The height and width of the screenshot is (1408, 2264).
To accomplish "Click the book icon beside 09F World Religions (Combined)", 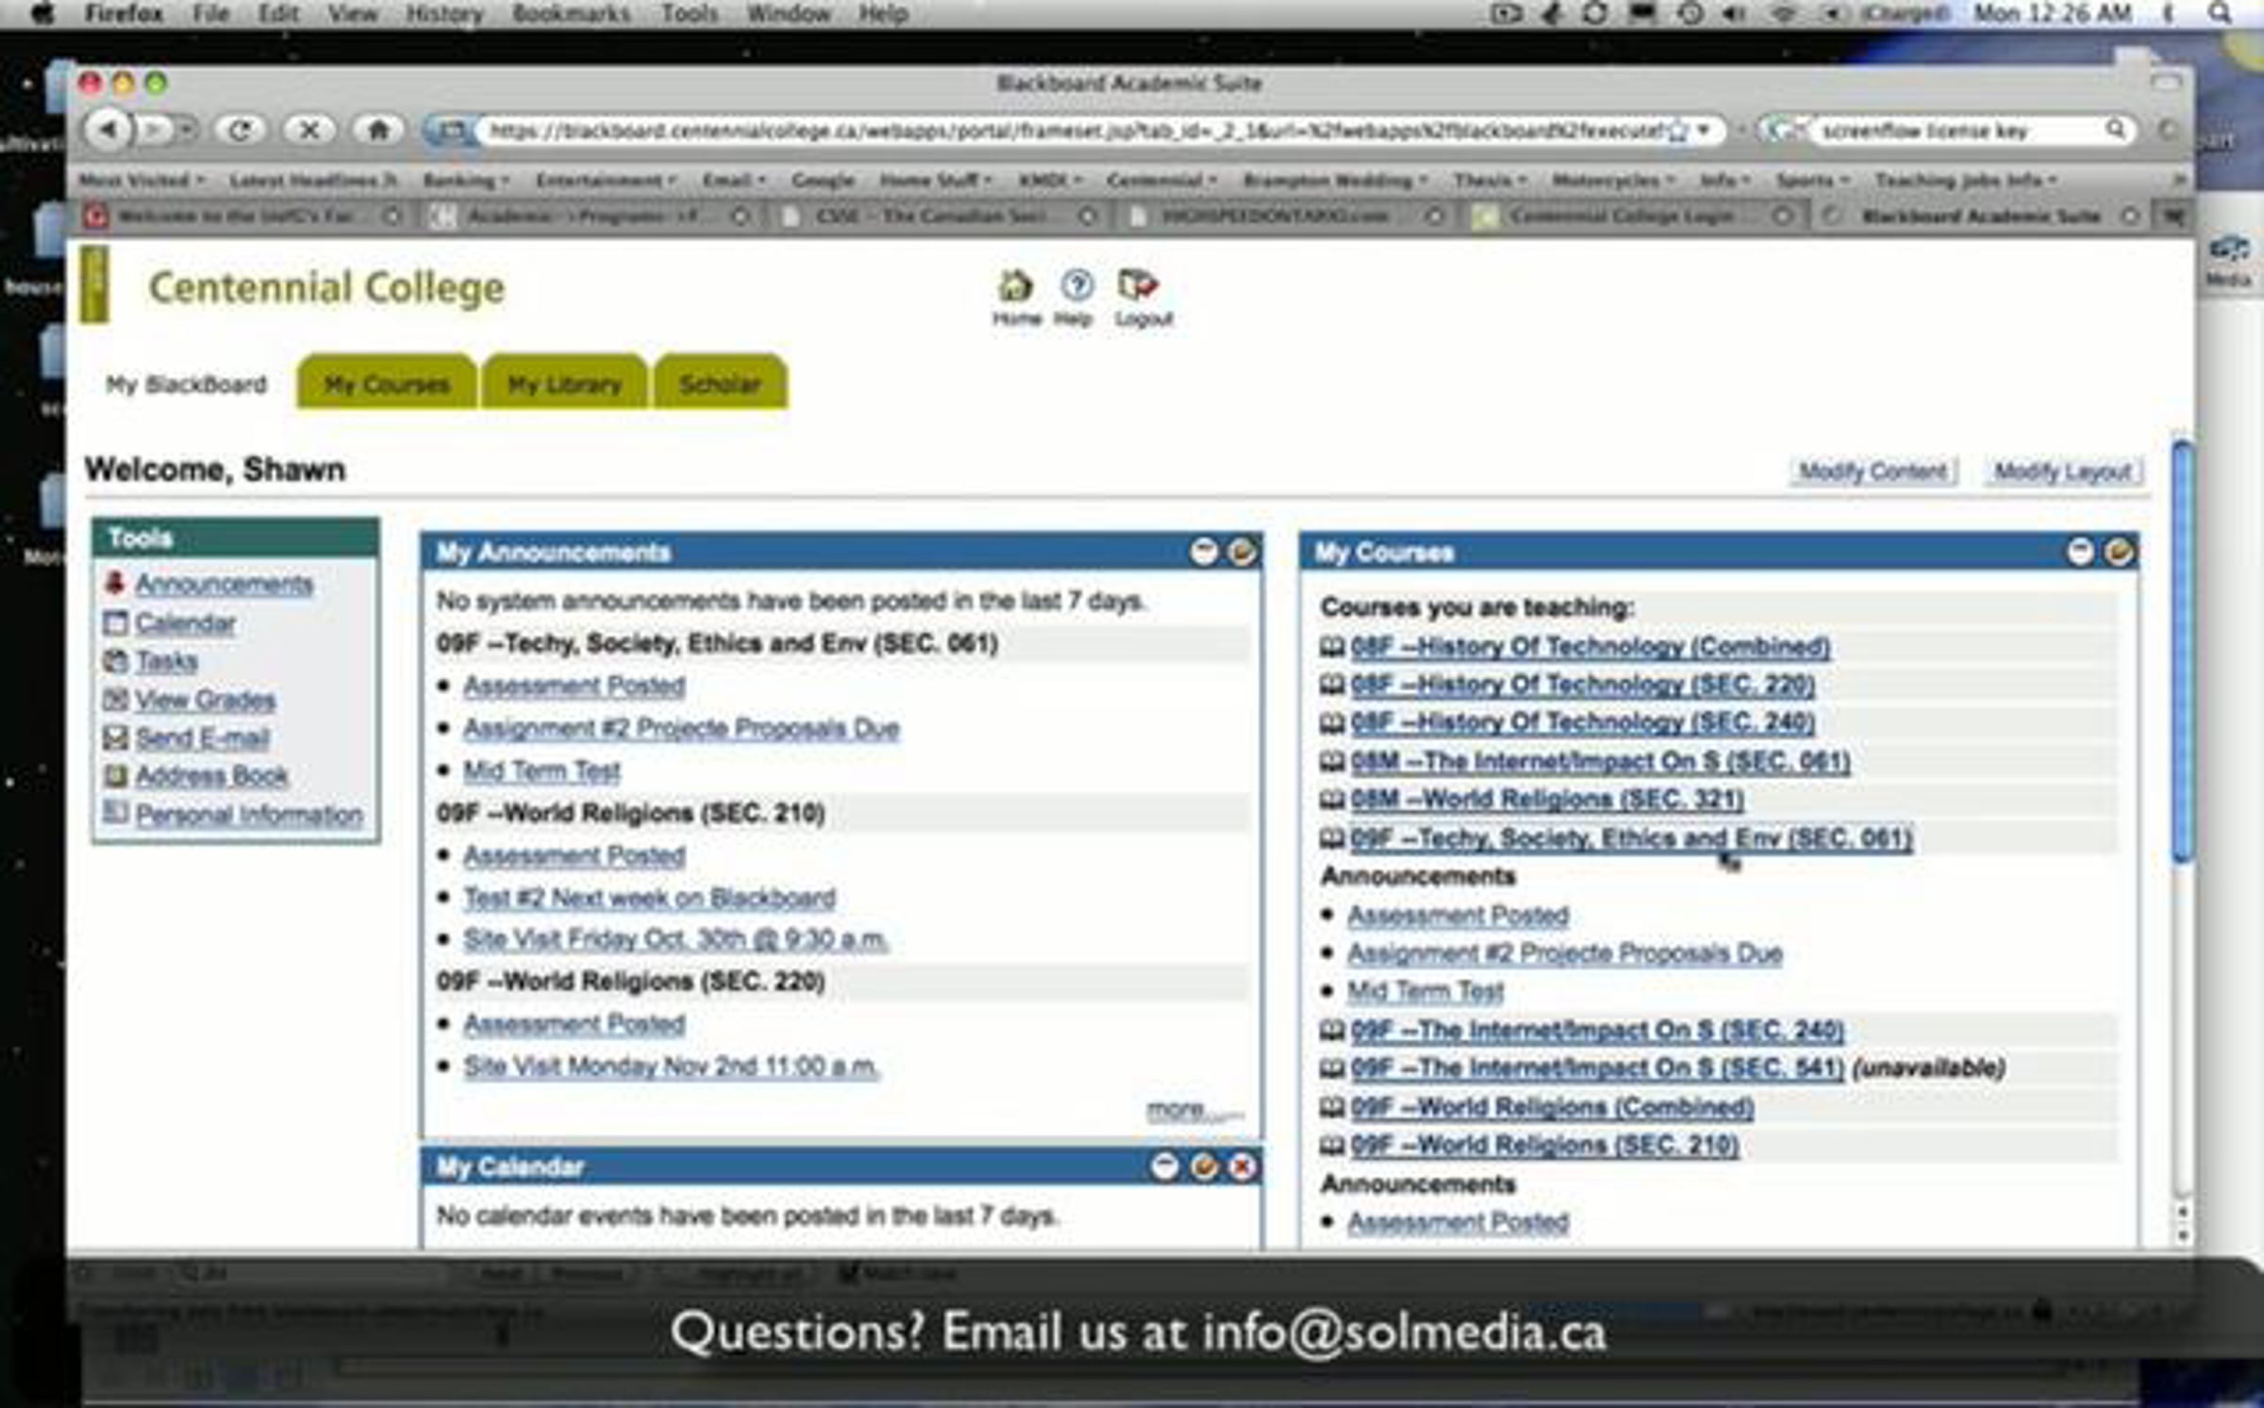I will [x=1332, y=1107].
